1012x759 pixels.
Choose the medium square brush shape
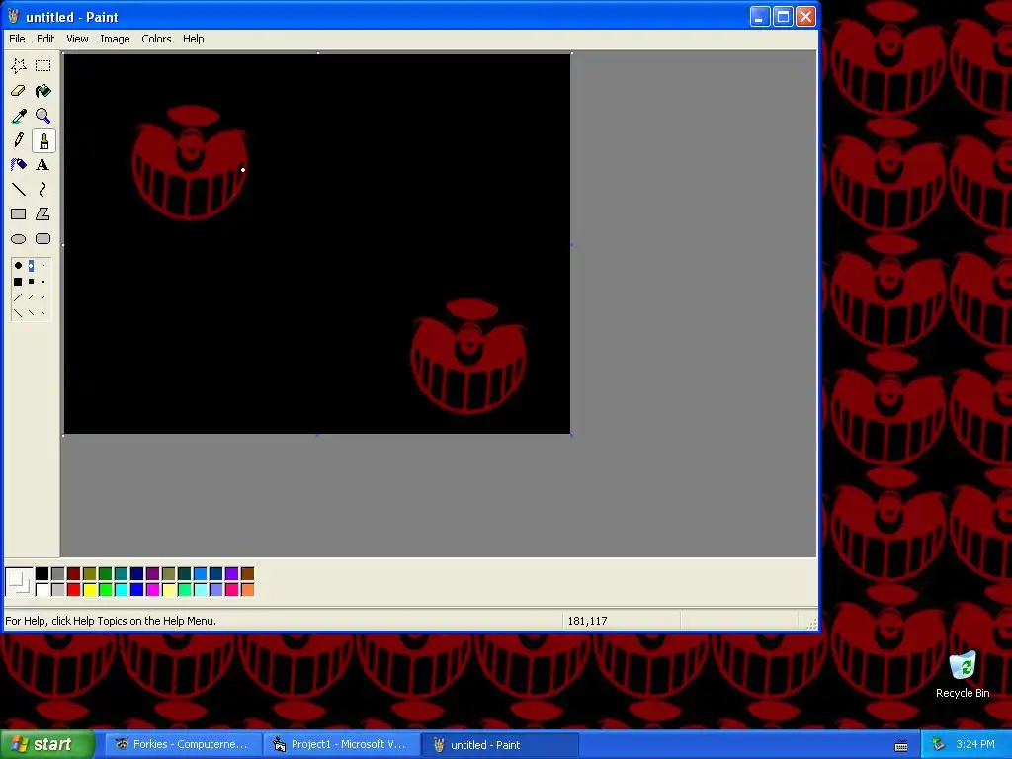[31, 282]
